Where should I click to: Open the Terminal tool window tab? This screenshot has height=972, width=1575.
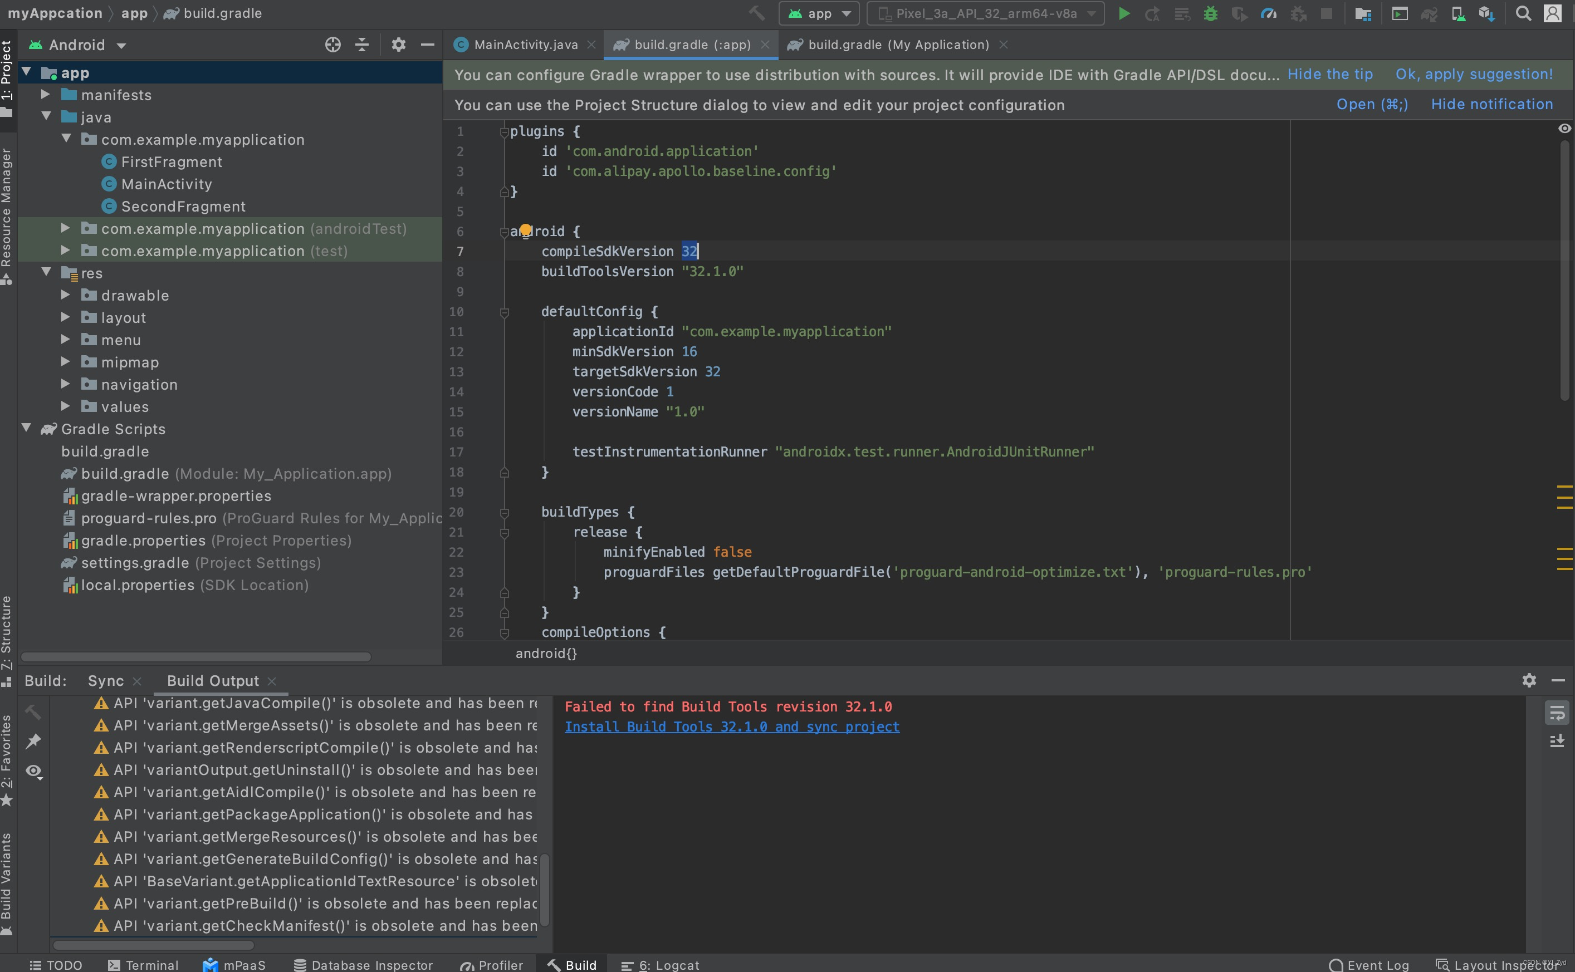click(143, 964)
